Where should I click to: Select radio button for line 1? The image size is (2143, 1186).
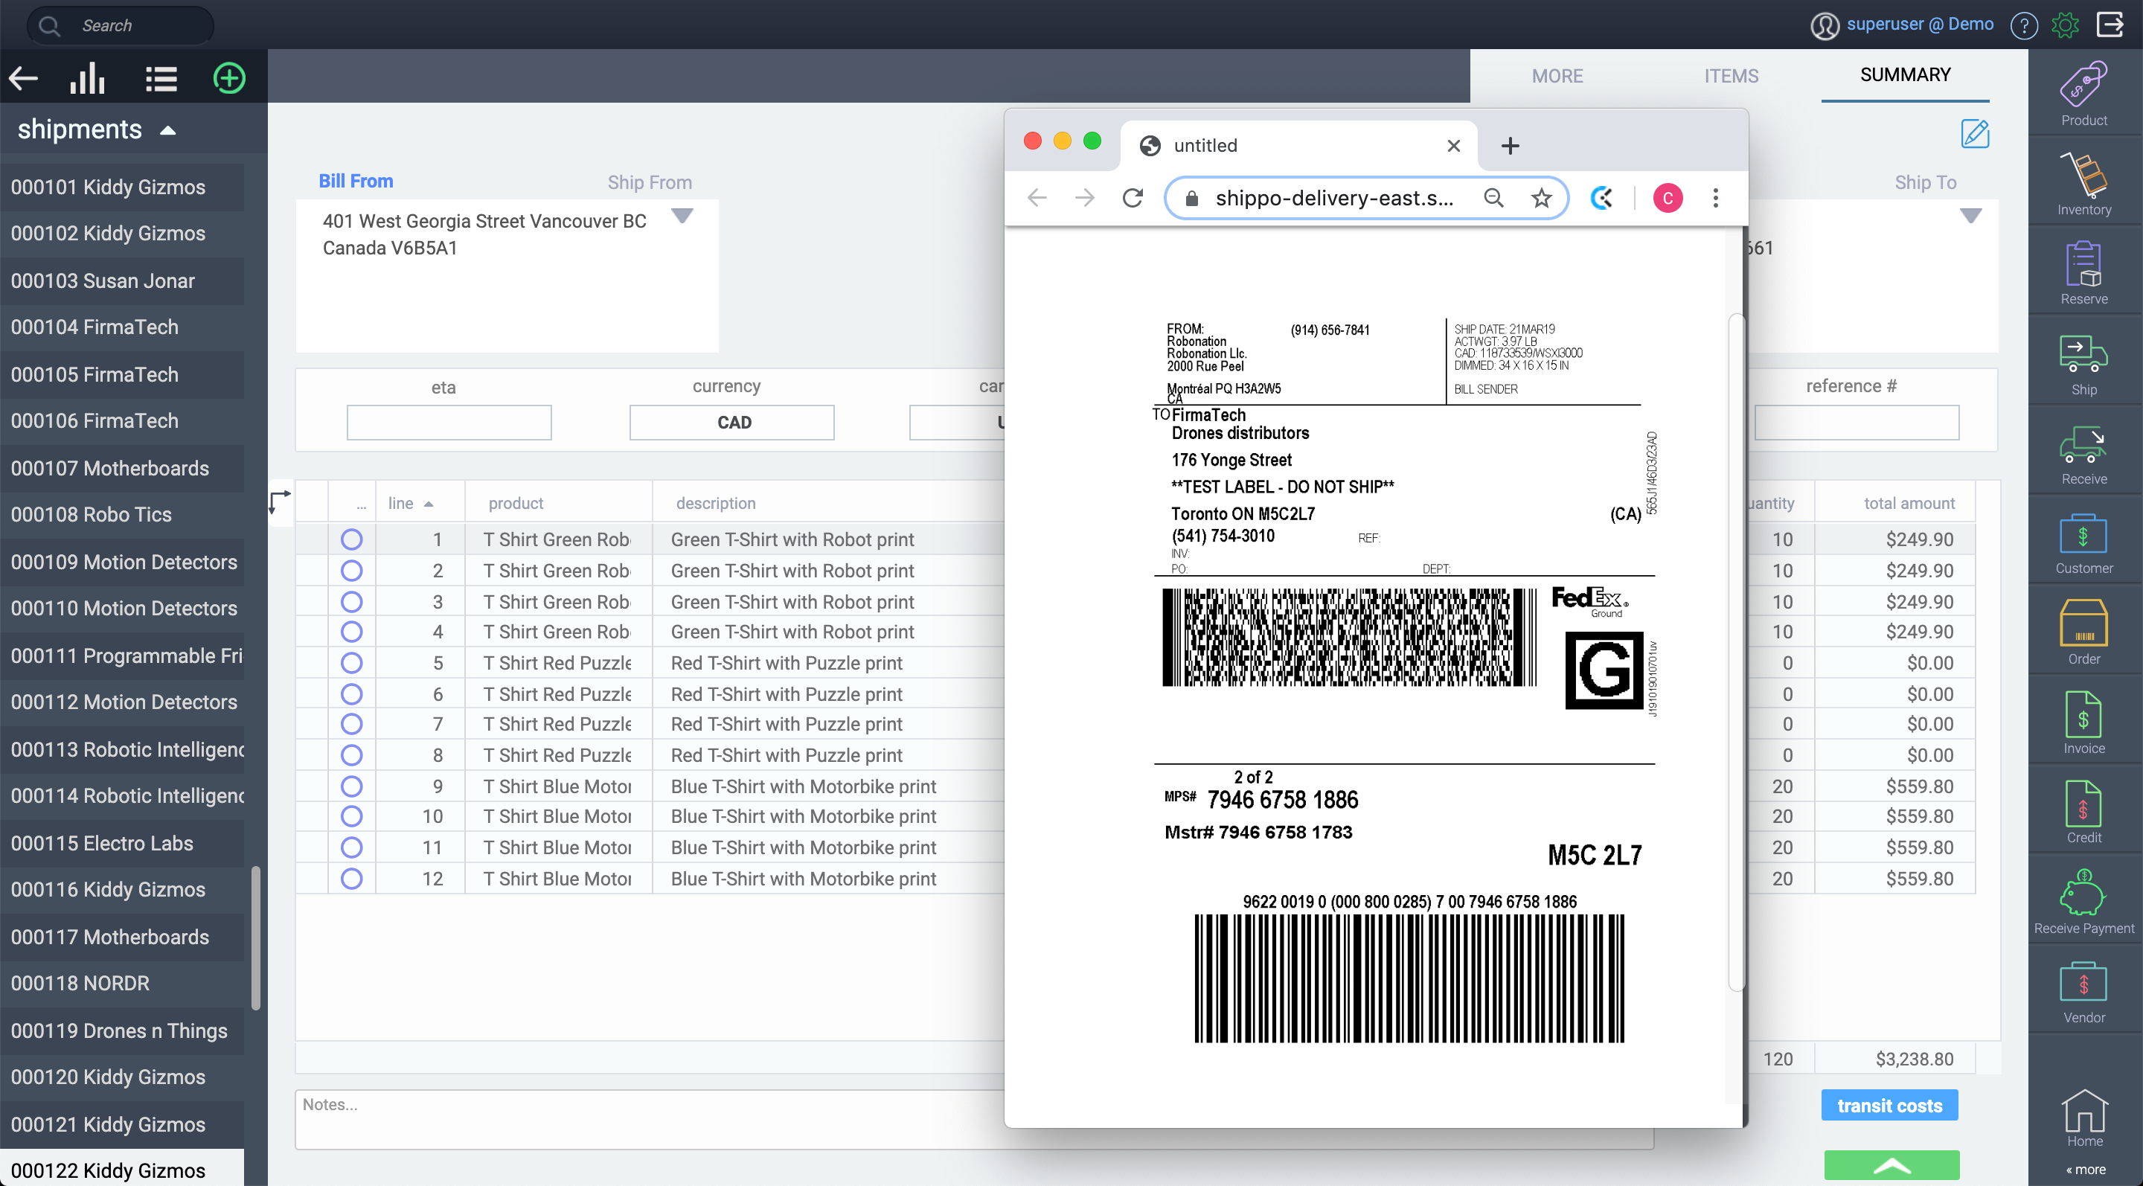[x=352, y=539]
